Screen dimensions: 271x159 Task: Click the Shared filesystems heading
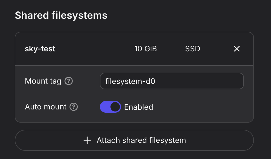pos(61,15)
